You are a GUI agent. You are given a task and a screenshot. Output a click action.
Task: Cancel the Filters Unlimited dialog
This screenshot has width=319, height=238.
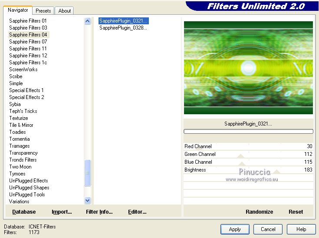tap(268, 229)
